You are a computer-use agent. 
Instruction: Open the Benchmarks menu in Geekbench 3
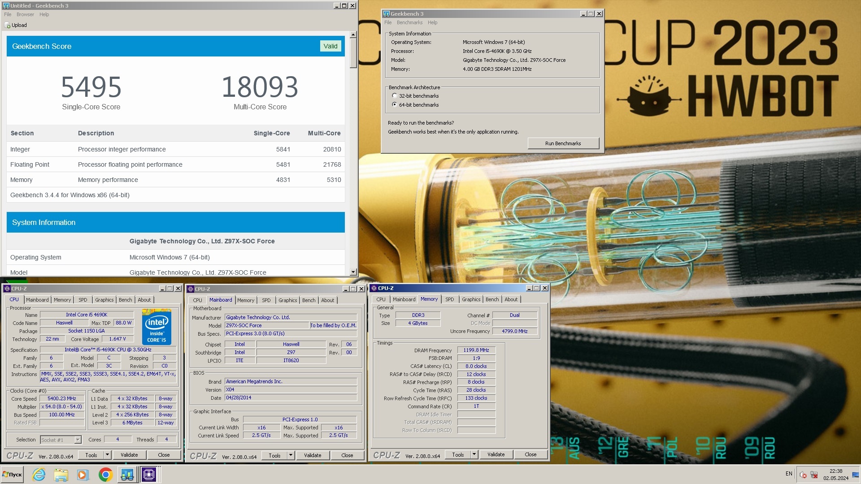pyautogui.click(x=409, y=22)
